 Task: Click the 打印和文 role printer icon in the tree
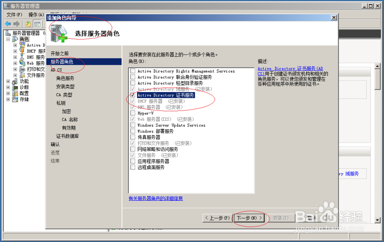coord(22,69)
